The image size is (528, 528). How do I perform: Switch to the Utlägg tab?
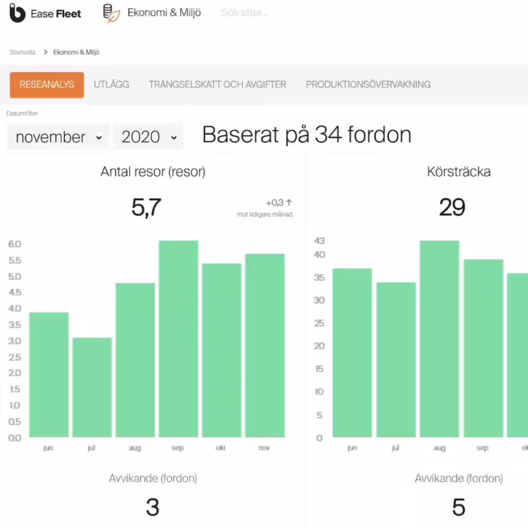(x=111, y=85)
